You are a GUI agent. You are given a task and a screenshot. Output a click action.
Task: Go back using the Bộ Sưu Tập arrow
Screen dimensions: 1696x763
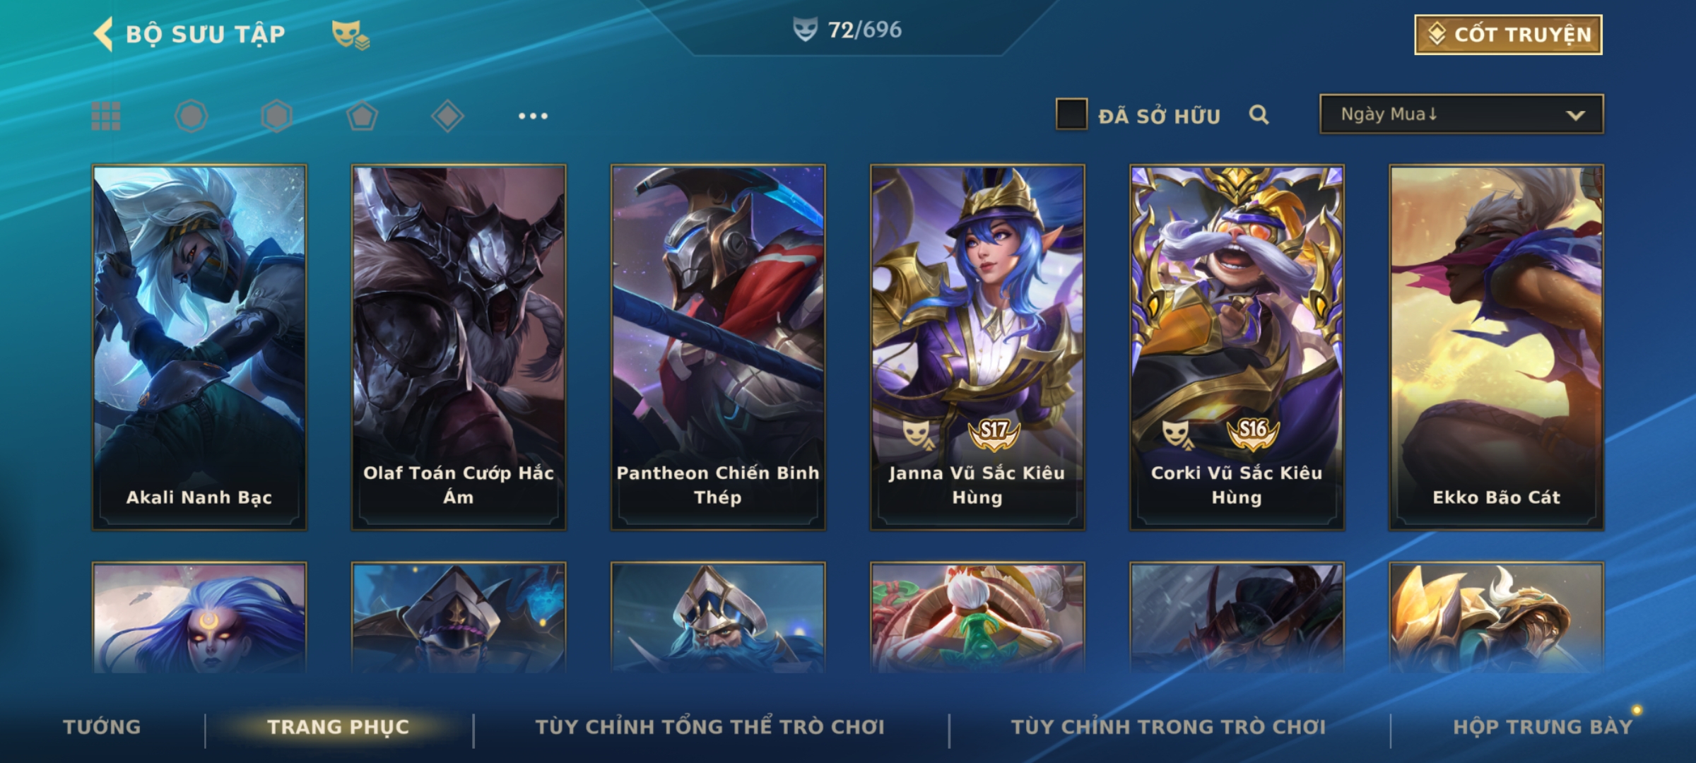pos(103,34)
